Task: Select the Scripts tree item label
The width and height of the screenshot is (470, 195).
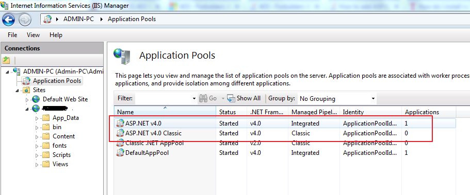Action: (x=62, y=155)
